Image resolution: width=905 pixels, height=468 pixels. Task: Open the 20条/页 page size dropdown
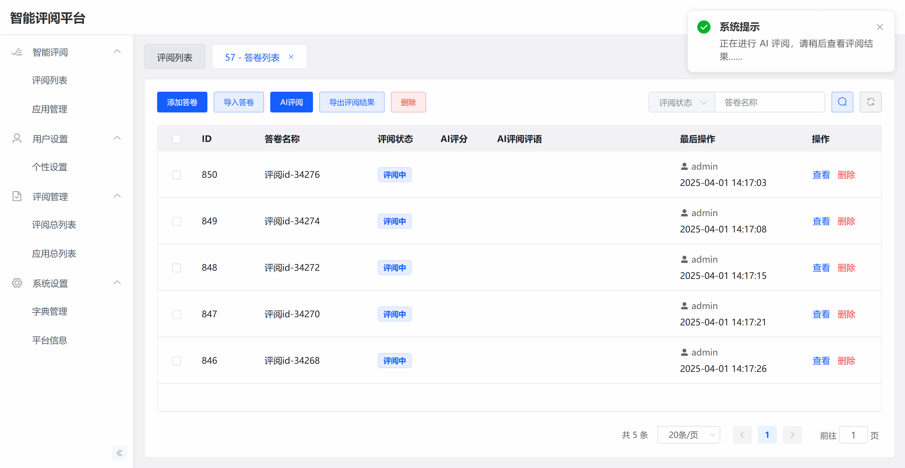pyautogui.click(x=688, y=435)
